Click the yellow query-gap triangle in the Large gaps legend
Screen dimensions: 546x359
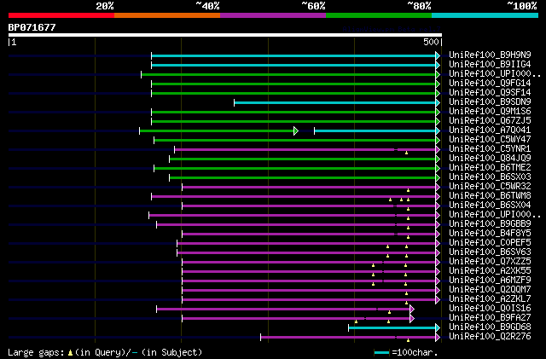(70, 353)
